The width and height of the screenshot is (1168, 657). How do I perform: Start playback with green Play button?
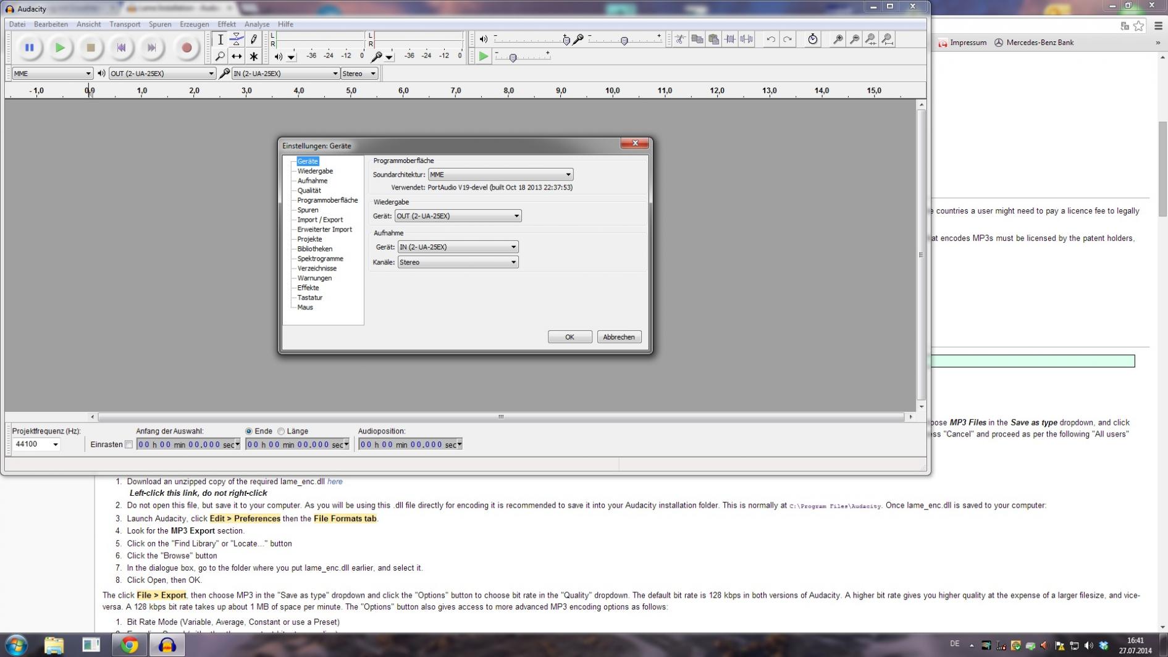tap(60, 48)
